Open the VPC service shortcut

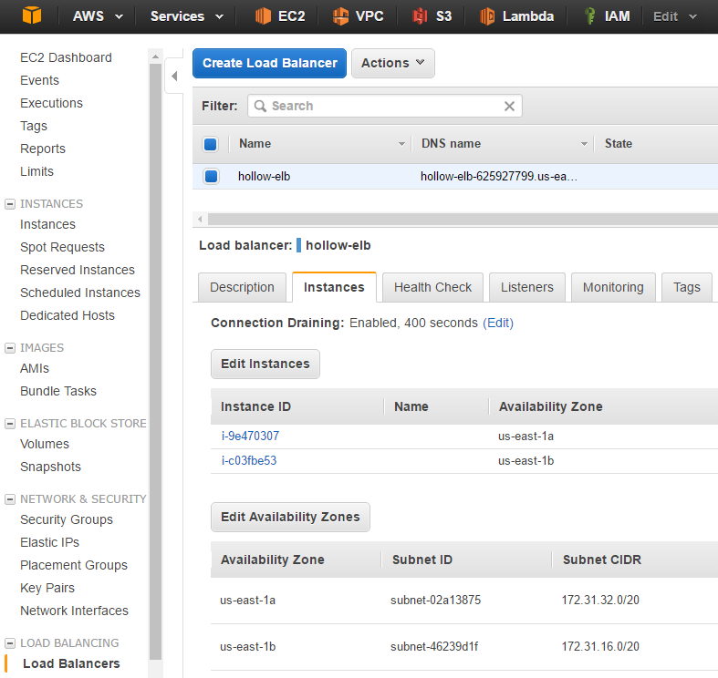(x=358, y=16)
